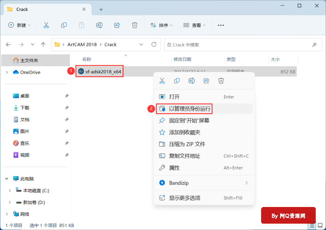Open 属性 from the context menu
This screenshot has height=230, width=326.
tap(204, 168)
